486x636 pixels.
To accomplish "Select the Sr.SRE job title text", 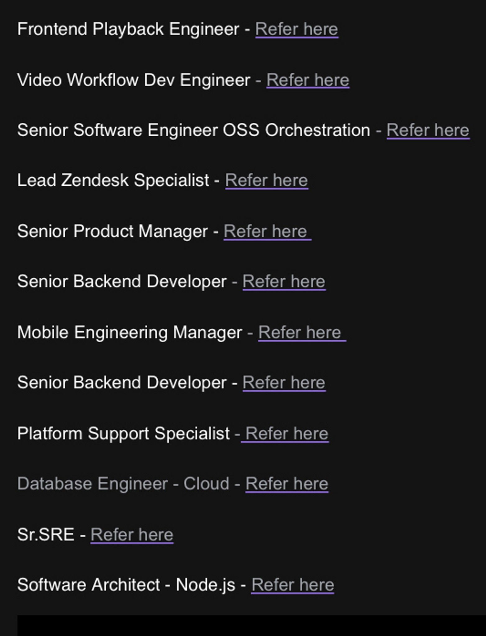I will pos(46,535).
